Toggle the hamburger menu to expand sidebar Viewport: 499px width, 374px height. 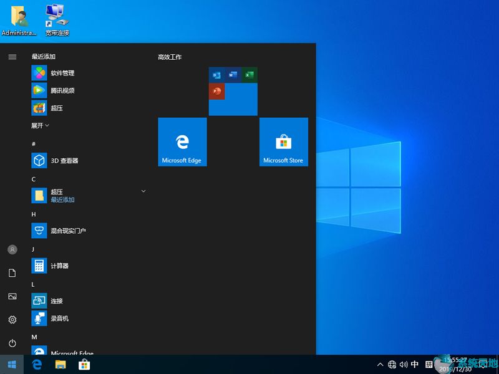[x=12, y=57]
